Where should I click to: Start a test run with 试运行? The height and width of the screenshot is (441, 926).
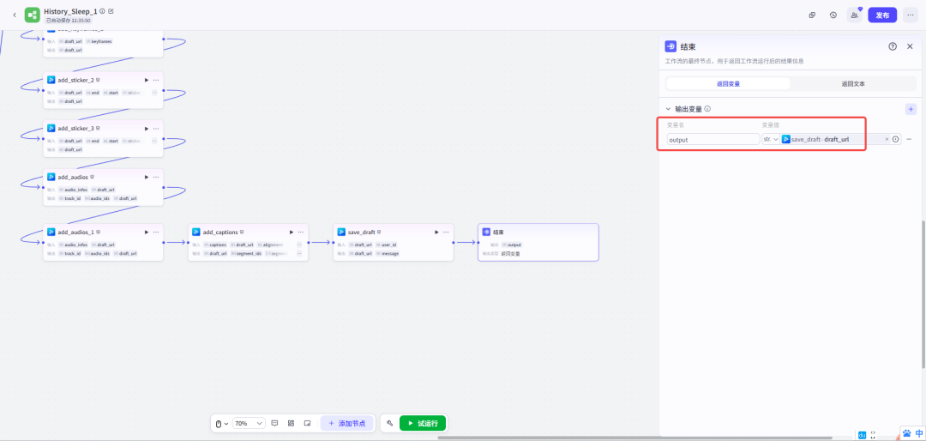click(423, 423)
